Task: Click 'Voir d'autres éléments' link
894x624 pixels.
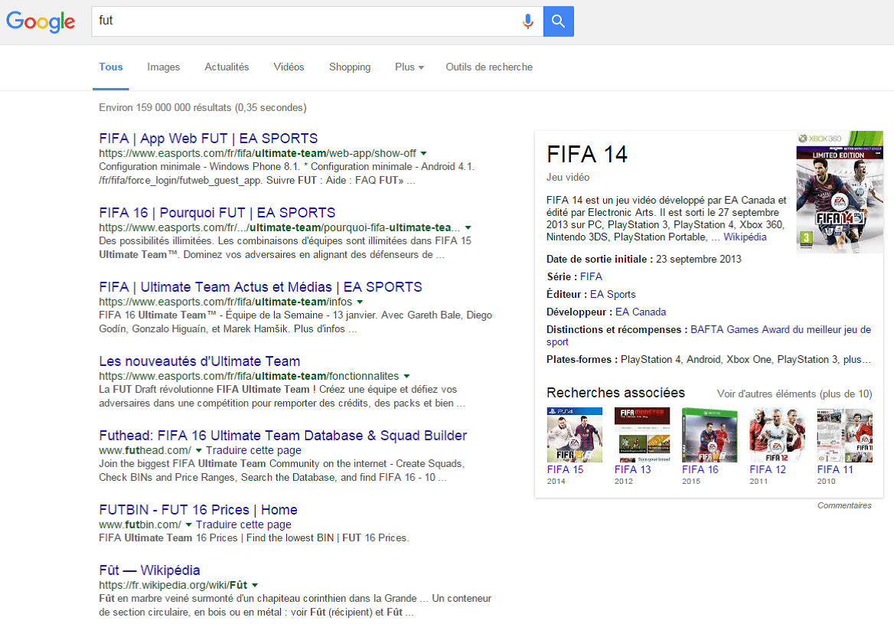Action: tap(794, 394)
